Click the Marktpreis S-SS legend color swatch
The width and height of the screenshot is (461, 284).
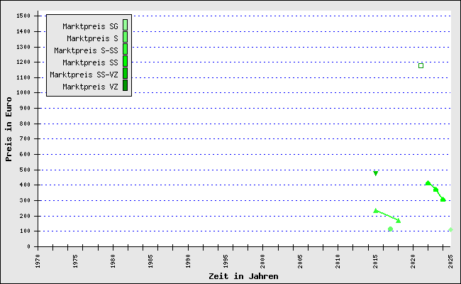tap(125, 49)
